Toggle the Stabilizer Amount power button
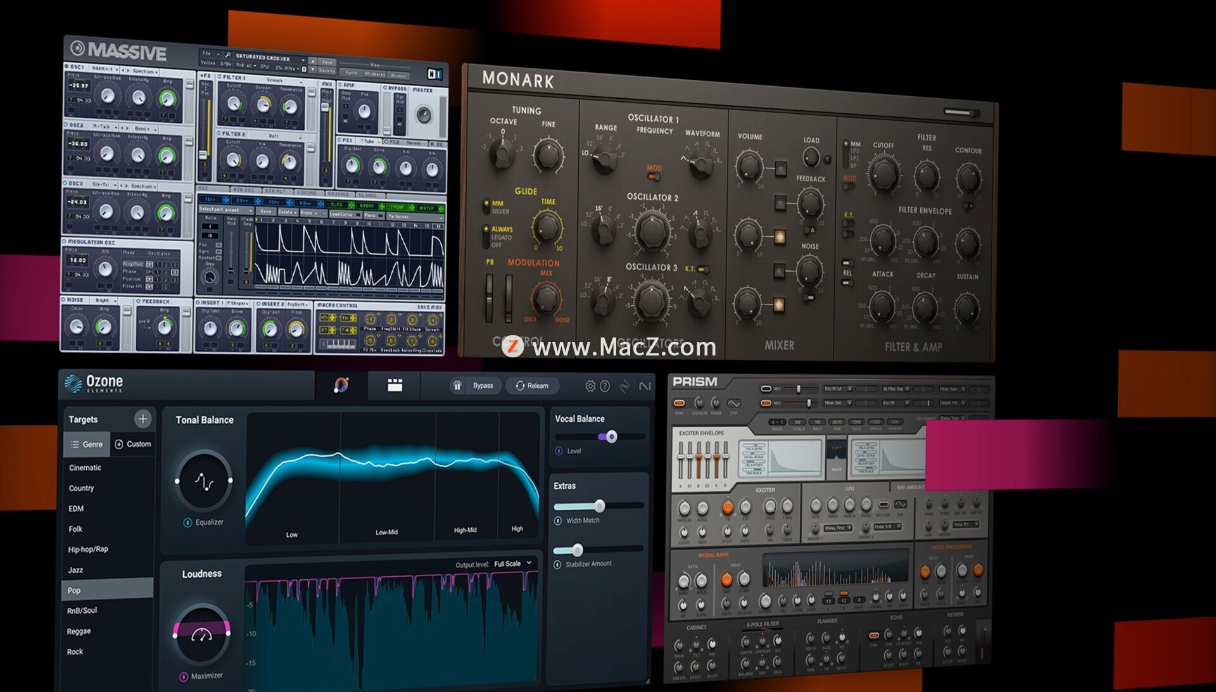 [x=557, y=564]
